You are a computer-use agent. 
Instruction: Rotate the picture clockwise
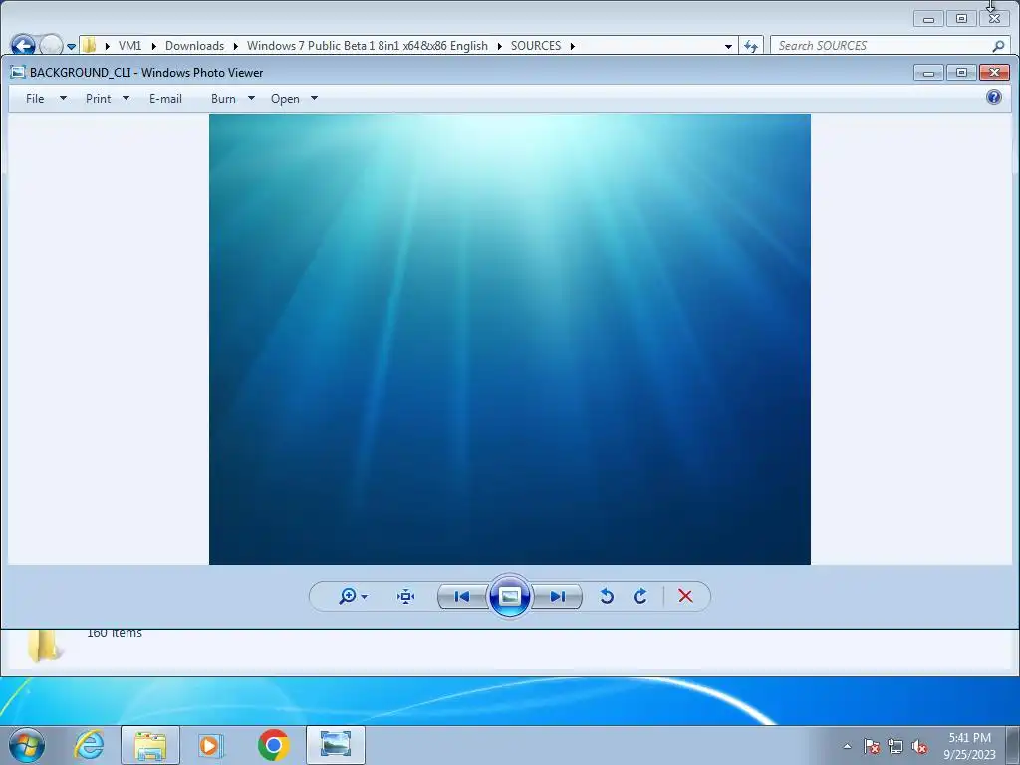pos(640,596)
